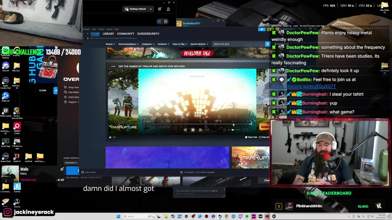Viewport: 392px width, 220px height.
Task: Switch to the COMMUNITY tab
Action: pos(126,34)
